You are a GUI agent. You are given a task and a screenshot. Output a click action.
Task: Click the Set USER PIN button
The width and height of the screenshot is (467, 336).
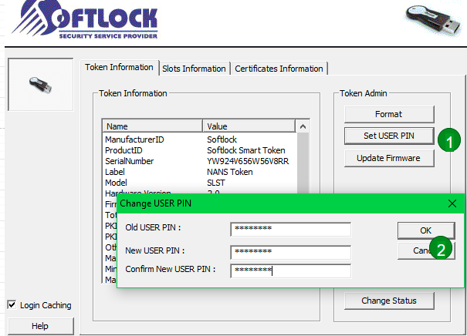pos(389,136)
